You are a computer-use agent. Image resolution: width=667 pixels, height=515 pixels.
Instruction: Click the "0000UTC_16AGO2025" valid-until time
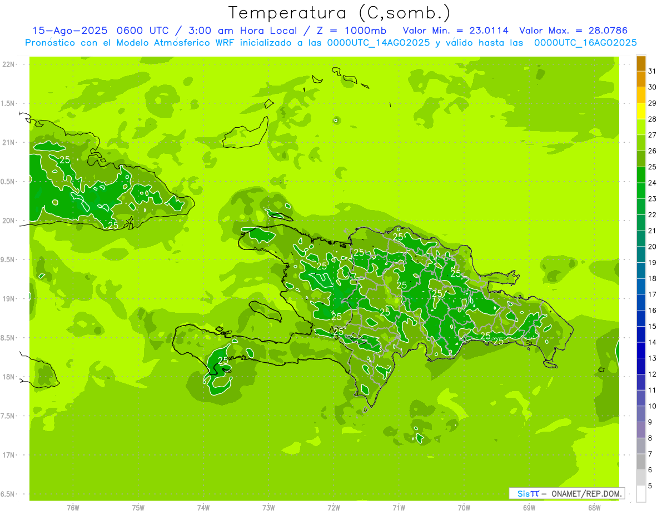585,43
